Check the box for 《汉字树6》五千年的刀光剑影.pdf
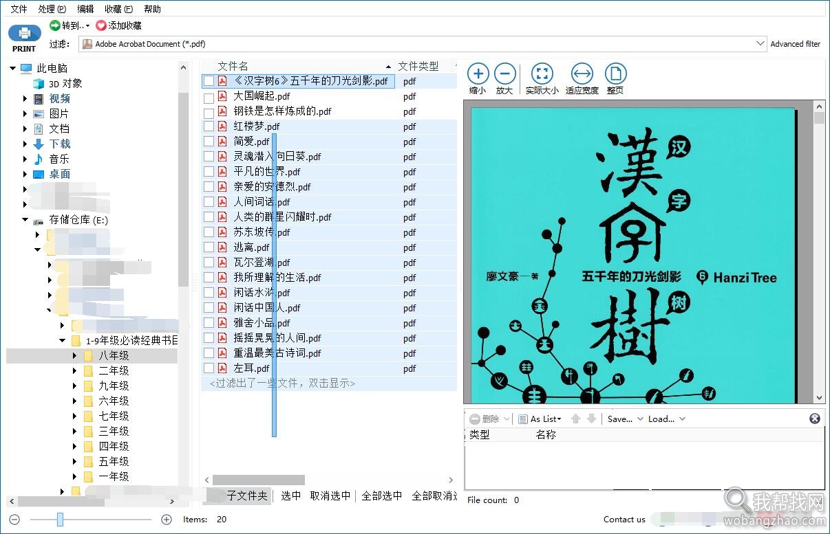 point(209,81)
